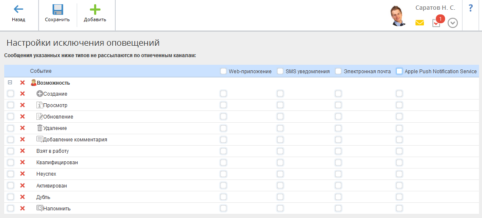Remove the Напомнить event via red X
482x218 pixels.
(22, 208)
